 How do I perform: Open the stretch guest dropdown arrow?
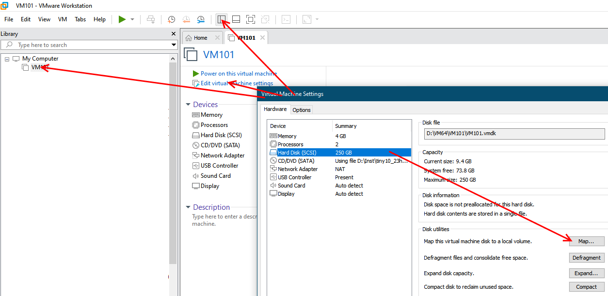[x=317, y=19]
